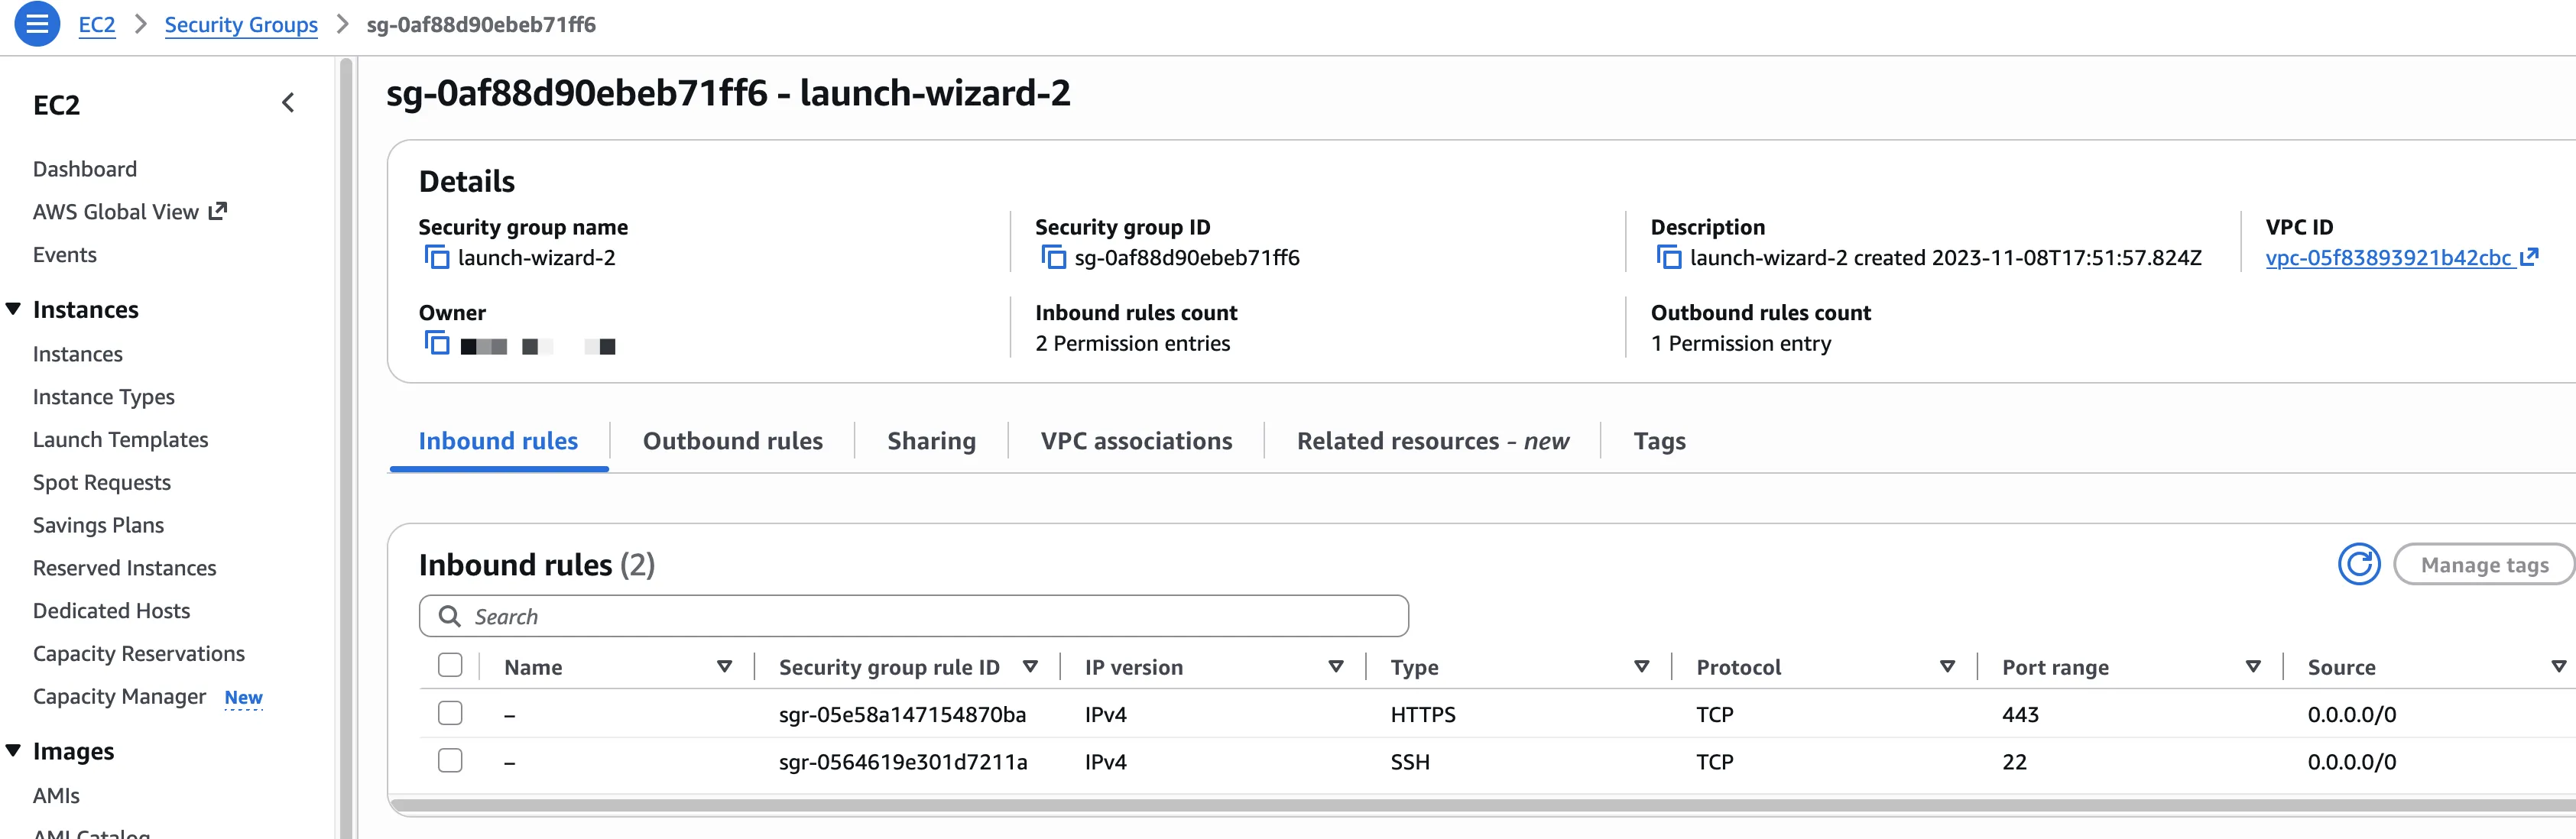Screen dimensions: 2576x839
Task: Copy the security group name launch-wizard-2
Action: click(x=437, y=257)
